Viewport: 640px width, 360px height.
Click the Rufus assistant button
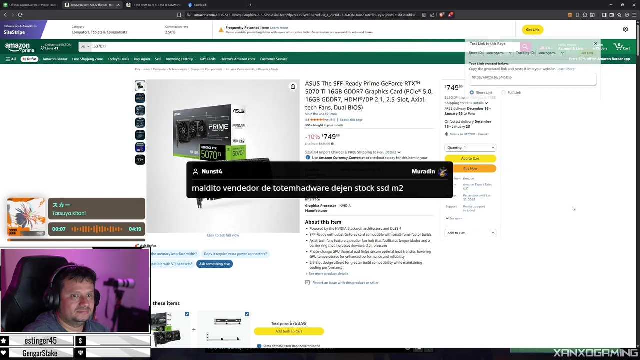pyautogui.click(x=29, y=59)
